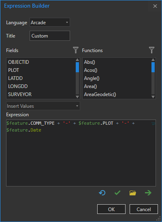Confirm with the OK button
The image size is (162, 222).
(111, 209)
